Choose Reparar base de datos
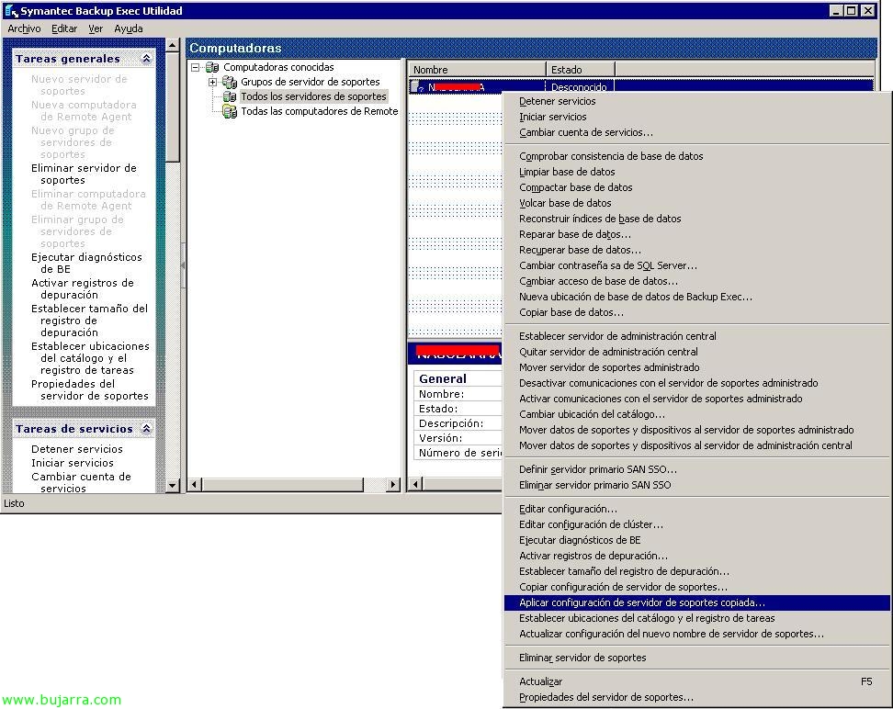Viewport: 893px width, 709px height. point(697,234)
